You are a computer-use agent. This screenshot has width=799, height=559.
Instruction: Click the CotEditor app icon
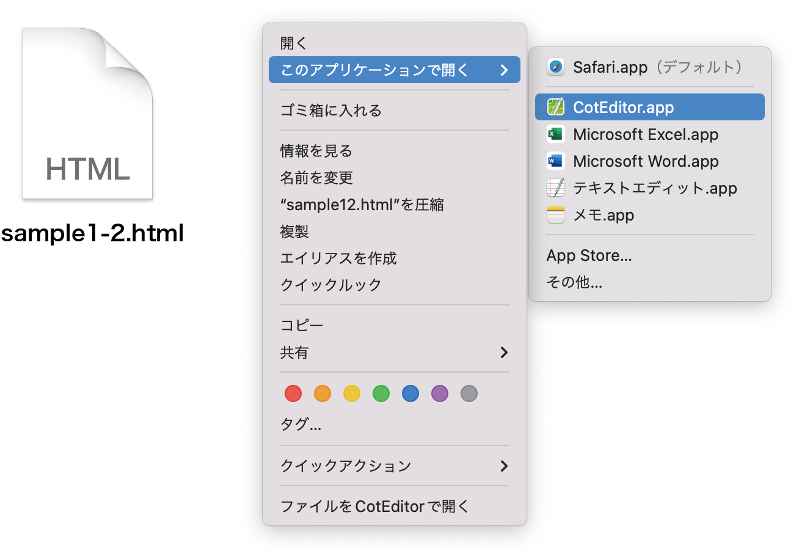(x=556, y=107)
